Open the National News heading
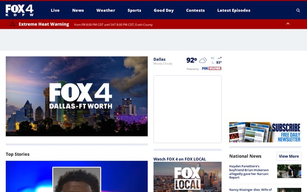Screen dimensions: 307x192 [245, 156]
